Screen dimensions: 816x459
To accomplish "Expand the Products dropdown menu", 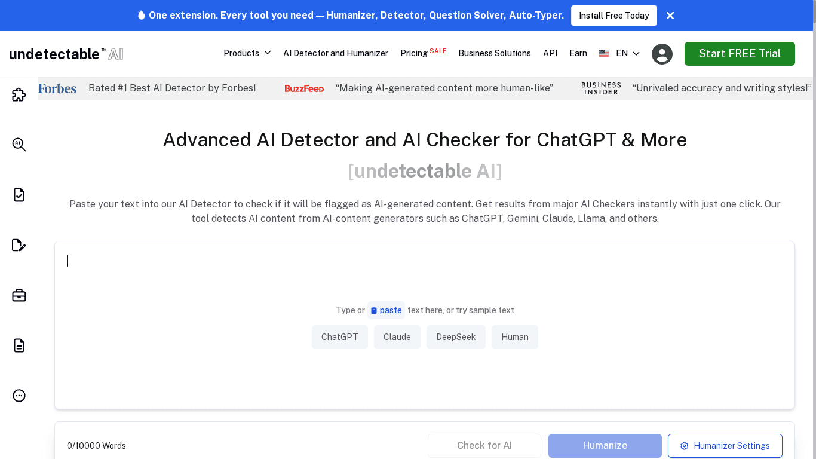I will click(x=247, y=53).
